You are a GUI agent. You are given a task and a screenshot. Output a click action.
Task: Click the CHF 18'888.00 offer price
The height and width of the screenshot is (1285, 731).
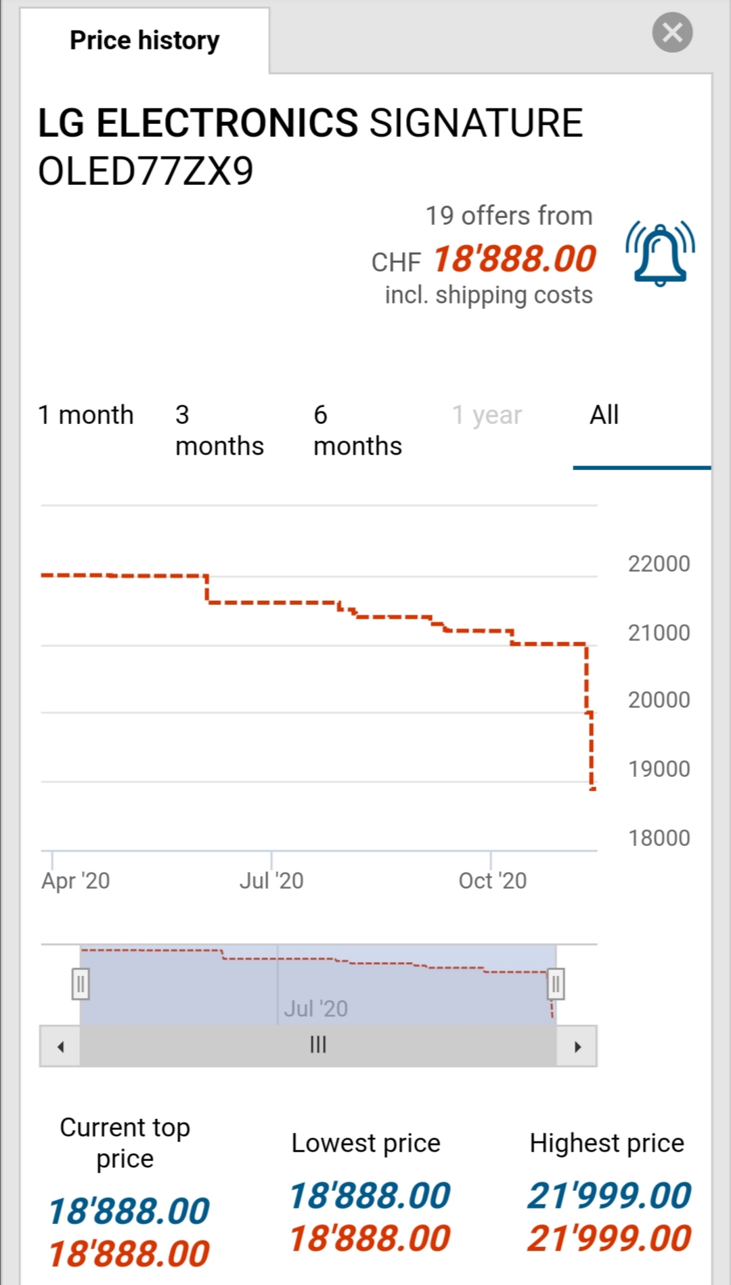[514, 259]
